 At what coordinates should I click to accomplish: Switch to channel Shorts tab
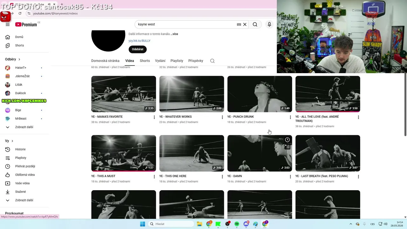coord(145,61)
